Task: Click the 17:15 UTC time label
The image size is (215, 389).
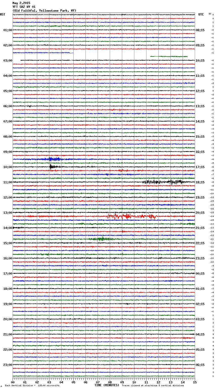Action: 200,167
